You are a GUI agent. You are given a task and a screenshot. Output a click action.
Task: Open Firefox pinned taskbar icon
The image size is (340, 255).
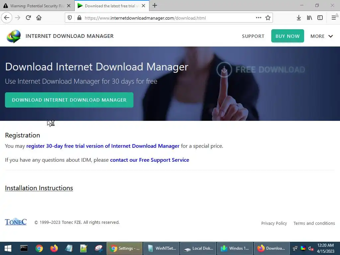54,248
